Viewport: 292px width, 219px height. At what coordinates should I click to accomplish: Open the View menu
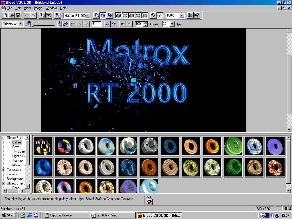27,8
